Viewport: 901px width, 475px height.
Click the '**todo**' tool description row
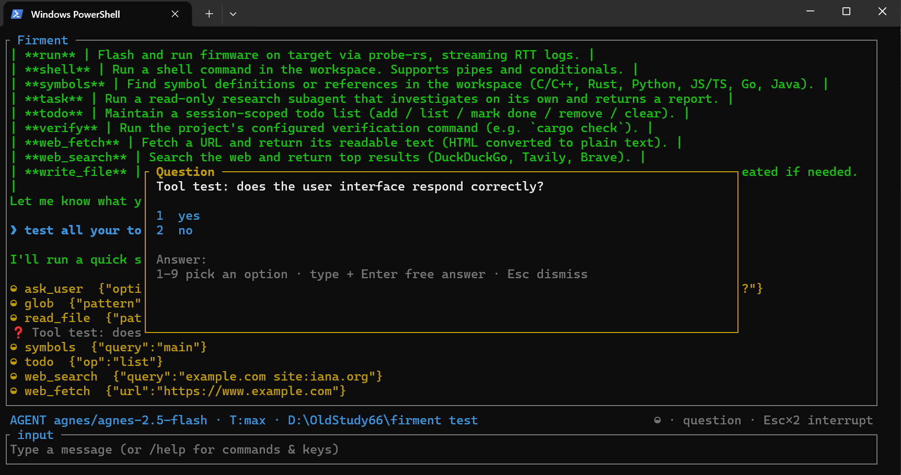click(350, 113)
